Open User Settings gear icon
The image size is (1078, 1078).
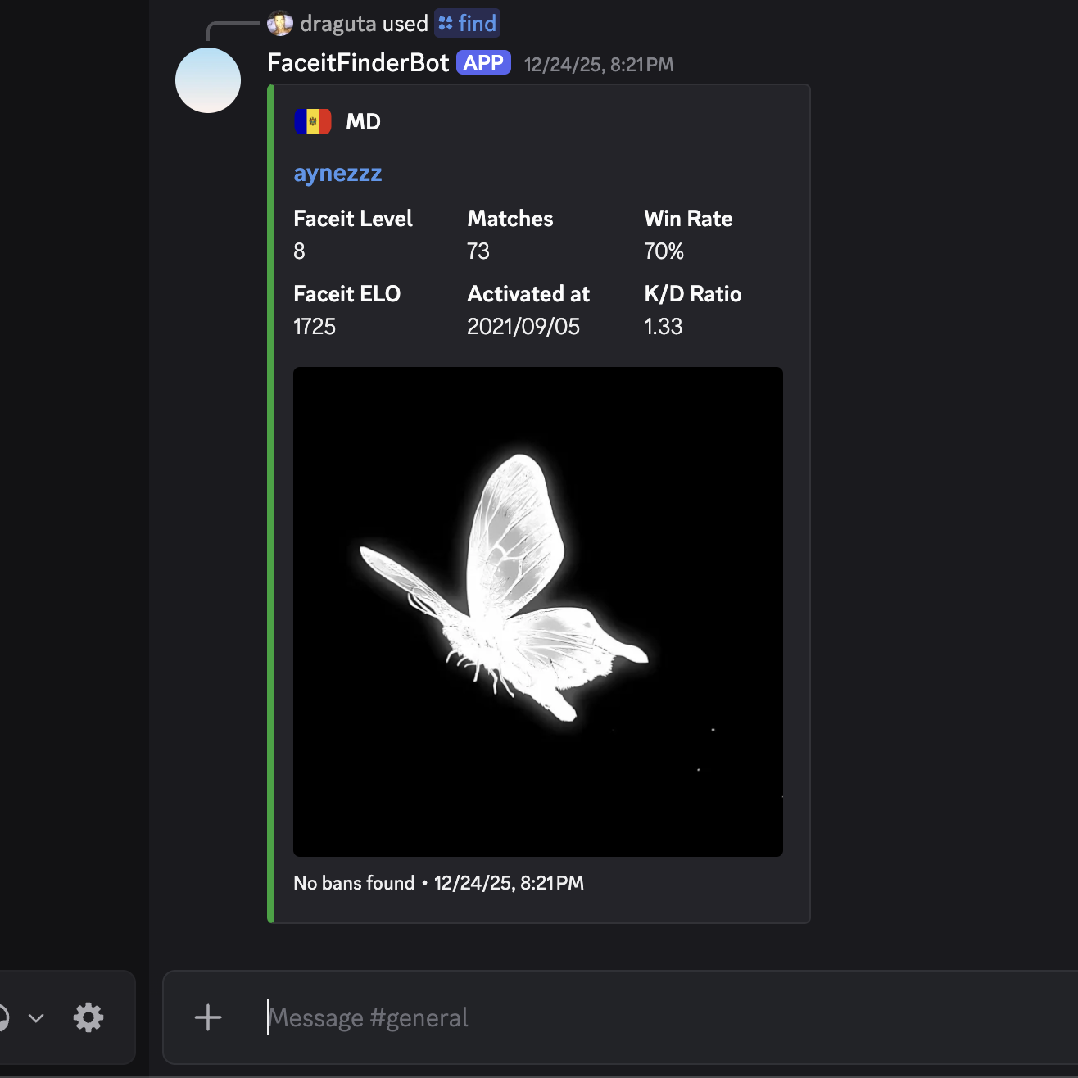(x=88, y=1017)
